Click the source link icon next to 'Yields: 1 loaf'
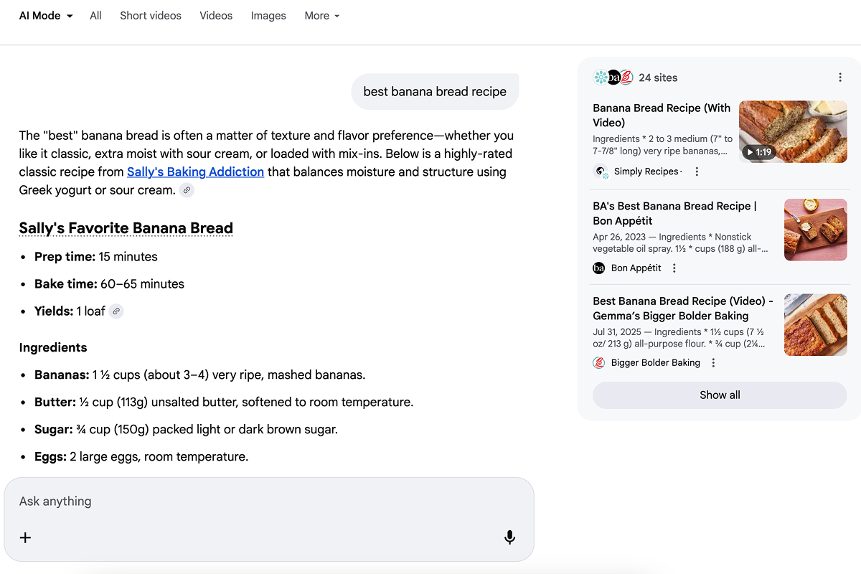This screenshot has height=574, width=861. [116, 311]
